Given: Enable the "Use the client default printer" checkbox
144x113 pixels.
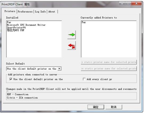Looking at the screenshot, I should point(11,79).
